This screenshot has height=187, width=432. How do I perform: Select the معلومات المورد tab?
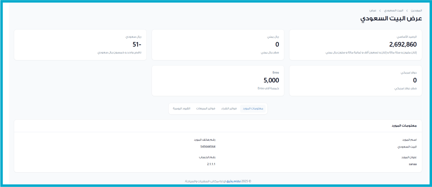(253, 109)
